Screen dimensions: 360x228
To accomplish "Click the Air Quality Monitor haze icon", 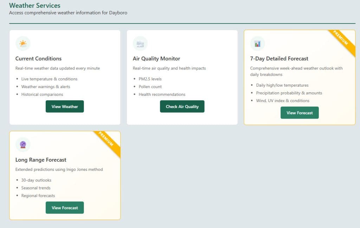I will (x=140, y=43).
